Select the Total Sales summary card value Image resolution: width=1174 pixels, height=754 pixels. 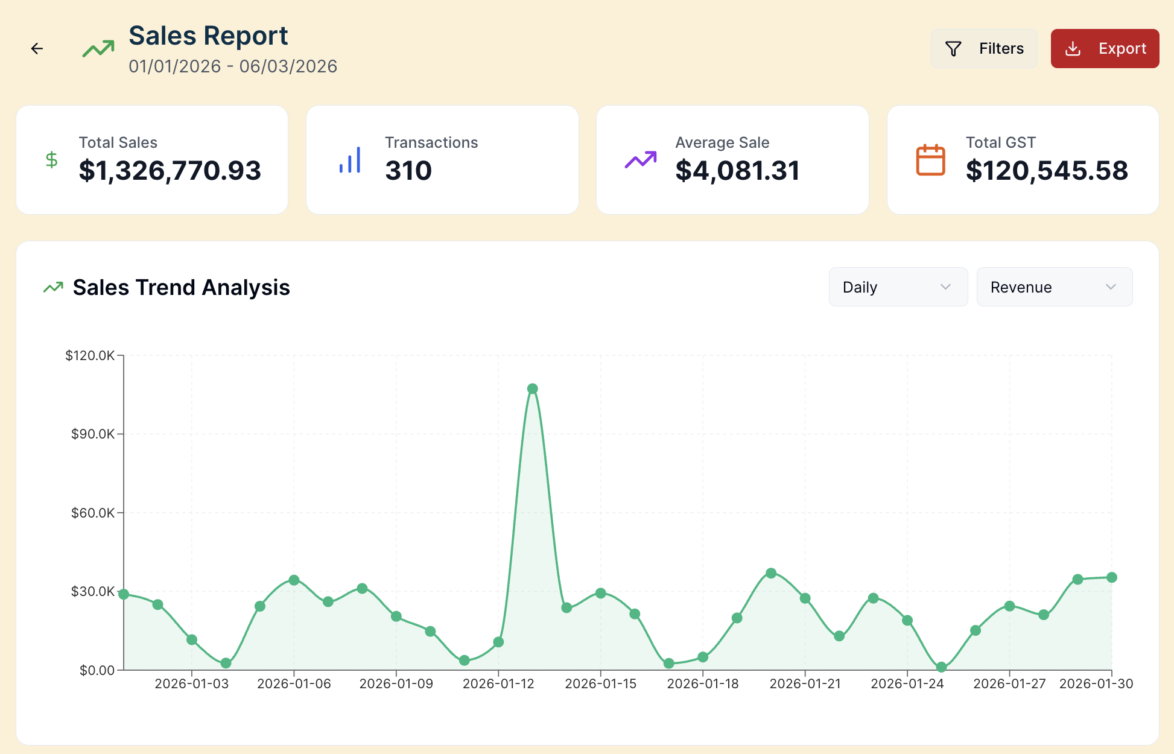point(170,171)
